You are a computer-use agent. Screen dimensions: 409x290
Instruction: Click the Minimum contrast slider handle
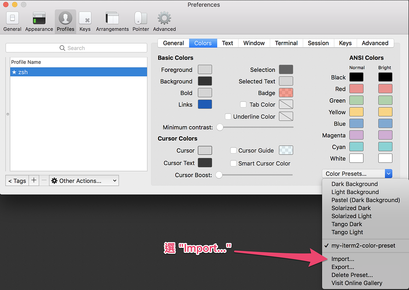click(x=220, y=127)
